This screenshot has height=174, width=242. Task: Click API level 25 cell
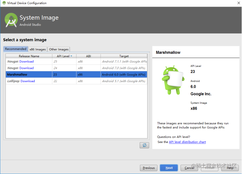pos(64,61)
